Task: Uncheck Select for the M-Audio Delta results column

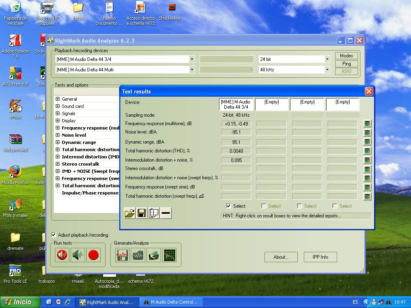Action: 228,206
